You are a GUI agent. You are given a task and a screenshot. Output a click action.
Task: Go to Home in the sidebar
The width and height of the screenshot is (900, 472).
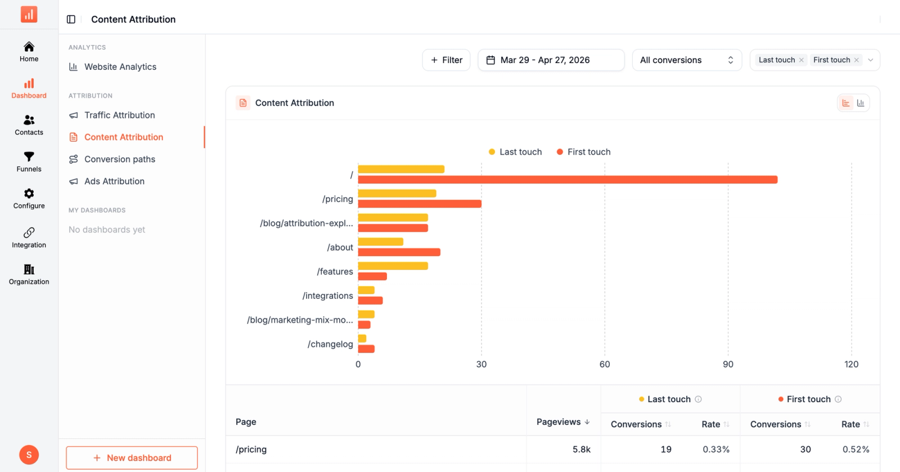point(29,51)
